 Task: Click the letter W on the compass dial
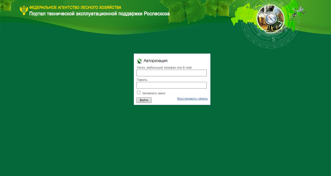click(251, 21)
